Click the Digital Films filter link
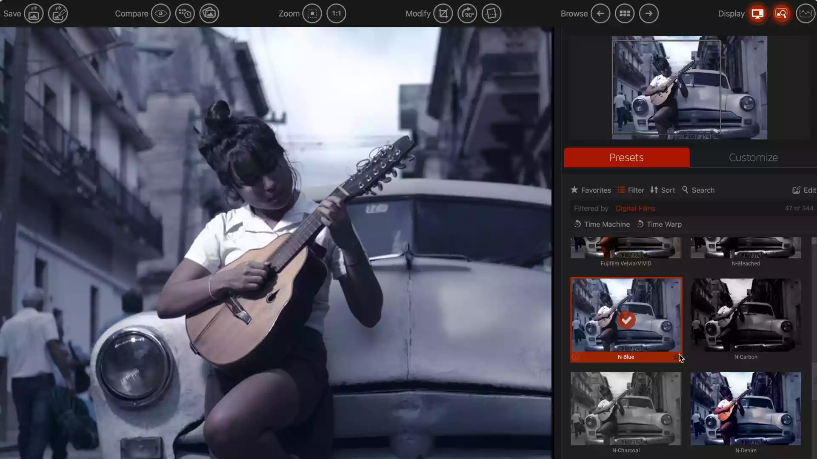This screenshot has height=459, width=817. click(x=635, y=208)
